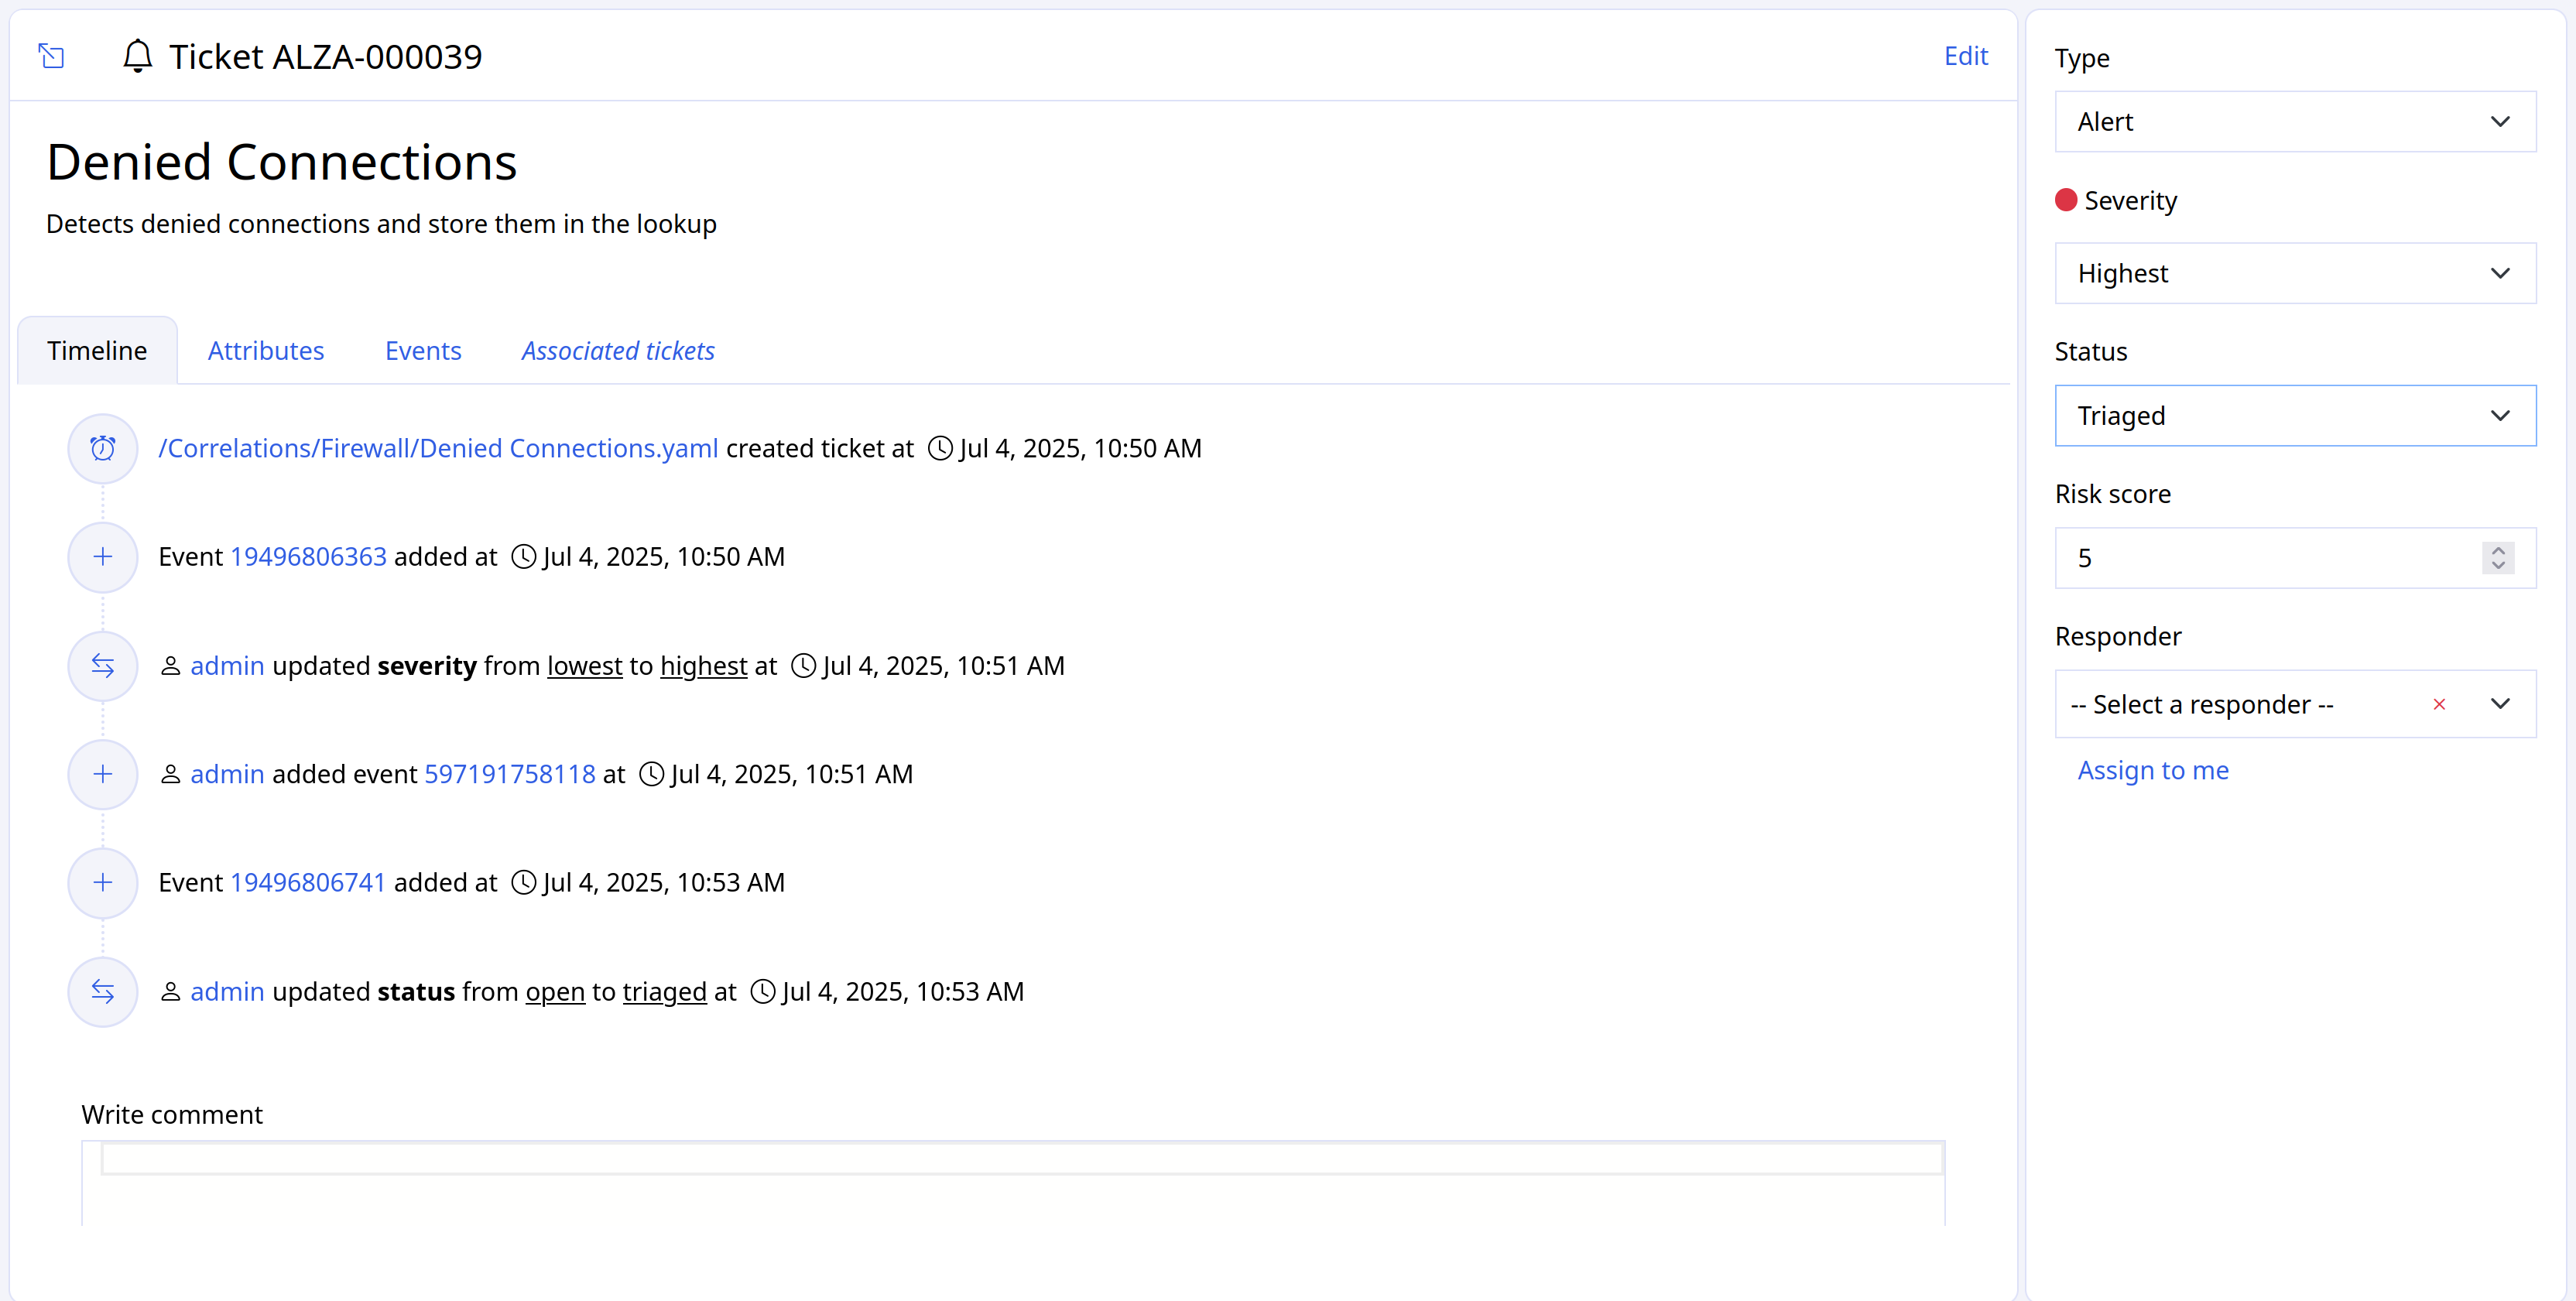2576x1301 pixels.
Task: Click the plus icon beside admin added event entry
Action: pos(102,774)
